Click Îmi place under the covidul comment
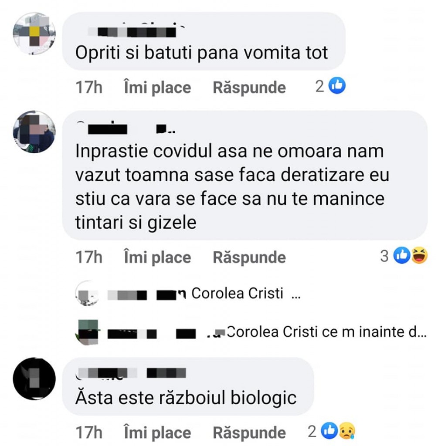This screenshot has height=446, width=438. coord(157,257)
